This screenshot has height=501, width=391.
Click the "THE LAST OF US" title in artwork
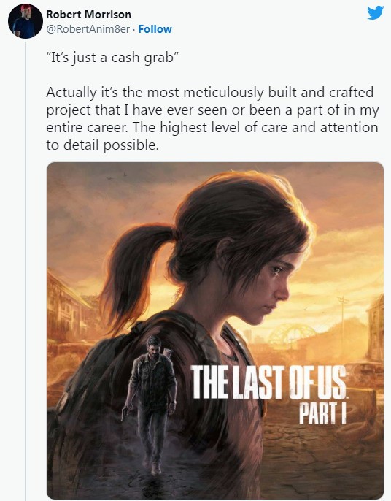268,382
